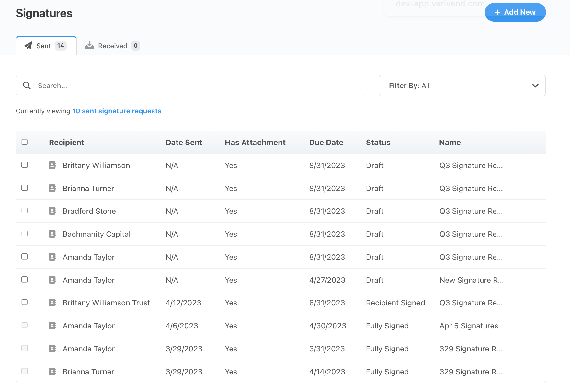This screenshot has width=570, height=390.
Task: Open the 10 sent signature requests link
Action: pyautogui.click(x=117, y=111)
